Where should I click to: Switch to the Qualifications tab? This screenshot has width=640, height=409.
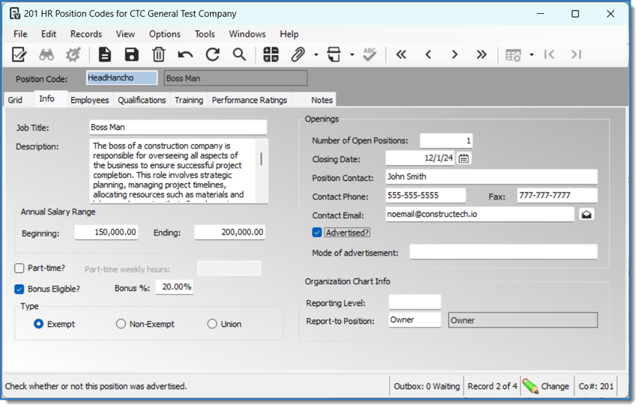point(142,100)
